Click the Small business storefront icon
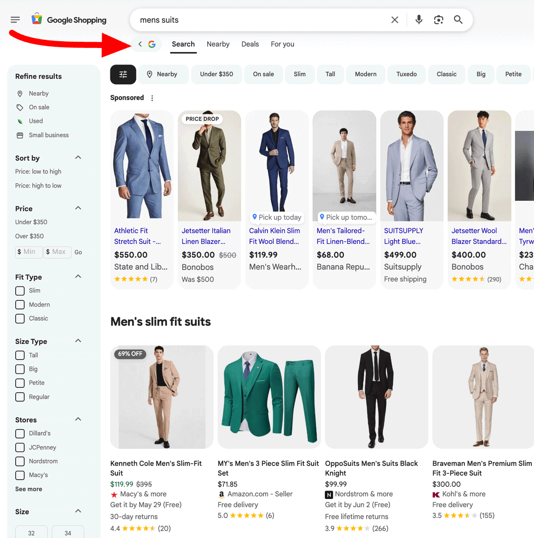Viewport: 534px width, 538px height. pyautogui.click(x=20, y=135)
